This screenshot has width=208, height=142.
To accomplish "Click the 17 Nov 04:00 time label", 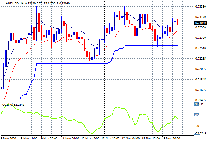I will point(130,139).
